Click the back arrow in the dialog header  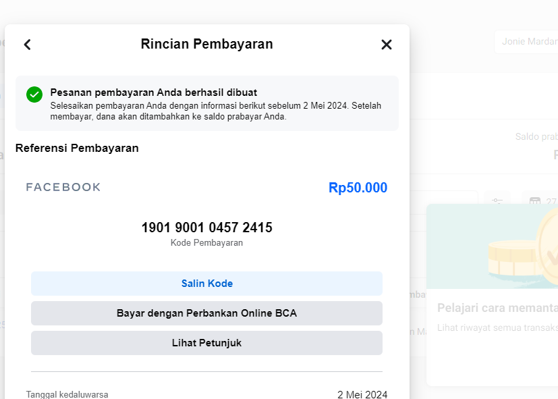click(28, 45)
